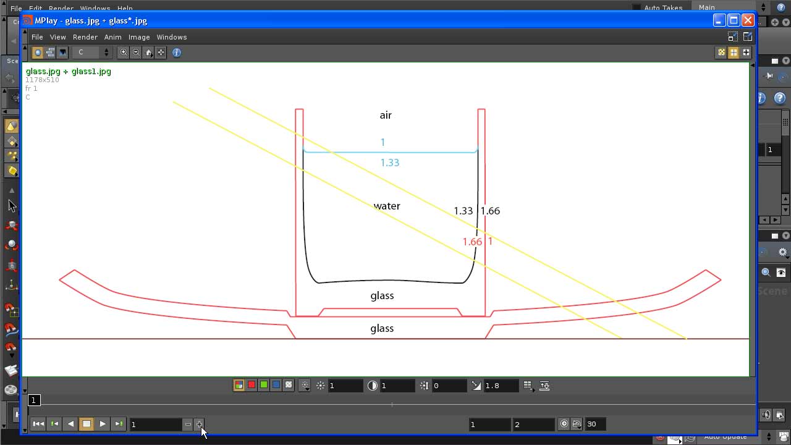
Task: Toggle the red channel display
Action: click(252, 385)
